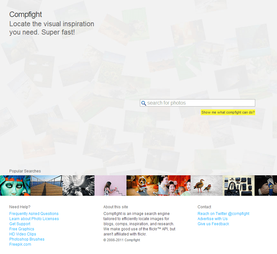Open the beagle in Santa hat thumbnail
277x254 pixels.
tap(143, 186)
